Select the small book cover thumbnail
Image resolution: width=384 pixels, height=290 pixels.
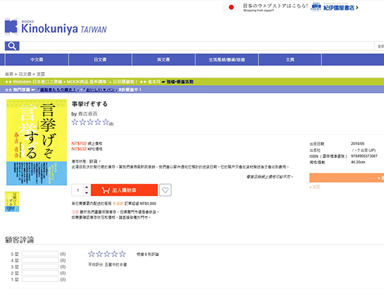(x=9, y=201)
